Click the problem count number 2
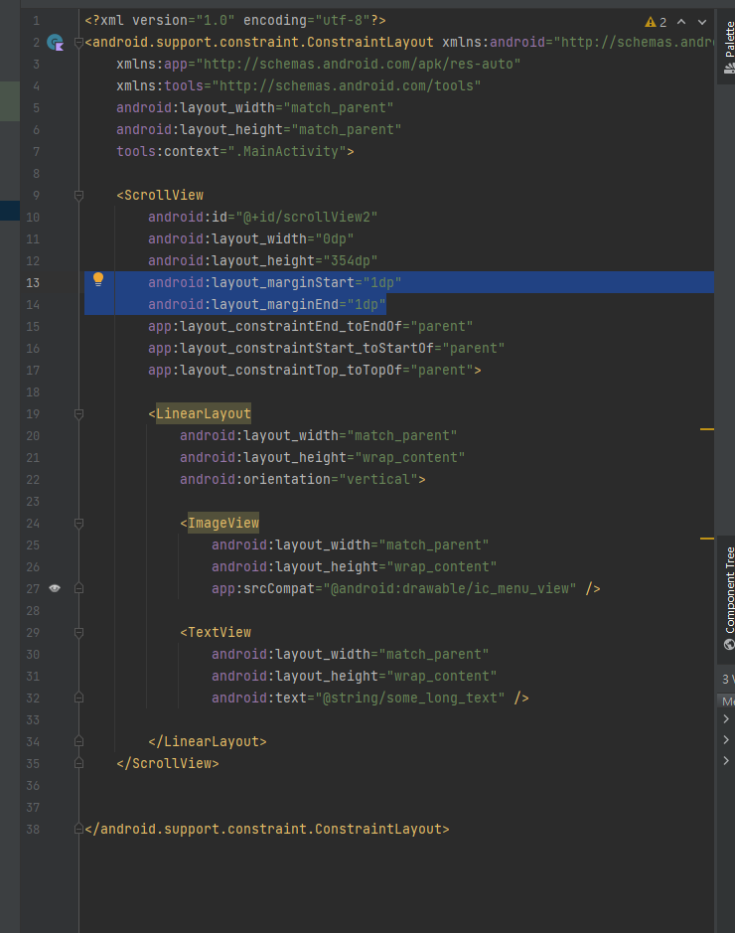Viewport: 735px width, 933px height. [x=663, y=23]
